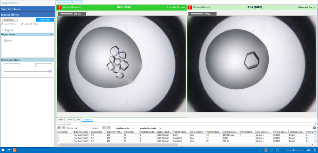Click the fit-to-screen zoom icon

click(315, 150)
